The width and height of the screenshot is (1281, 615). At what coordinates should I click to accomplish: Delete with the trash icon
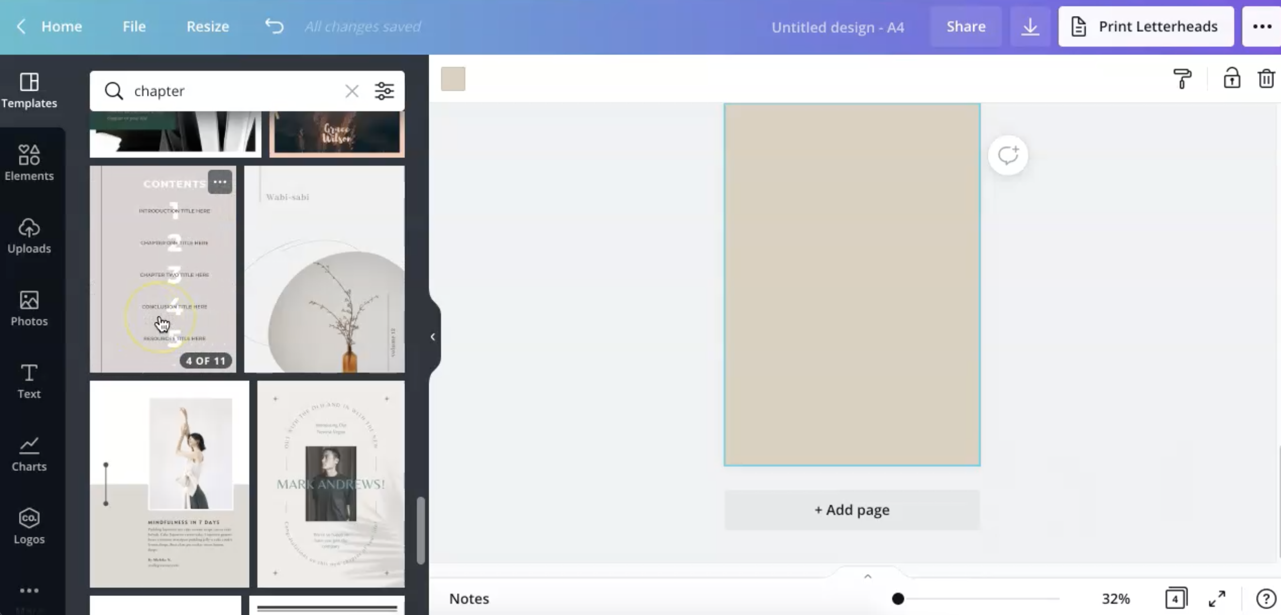point(1266,79)
